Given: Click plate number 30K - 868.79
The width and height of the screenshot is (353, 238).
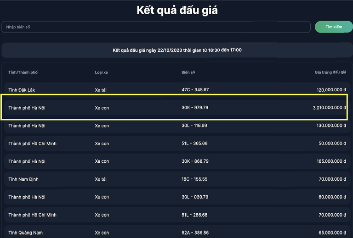Looking at the screenshot, I should (x=195, y=161).
